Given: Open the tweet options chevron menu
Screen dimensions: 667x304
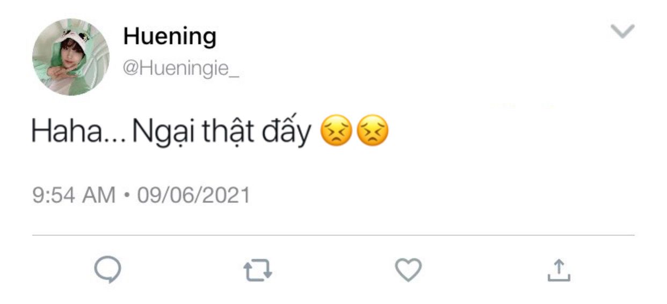Looking at the screenshot, I should pos(624,31).
